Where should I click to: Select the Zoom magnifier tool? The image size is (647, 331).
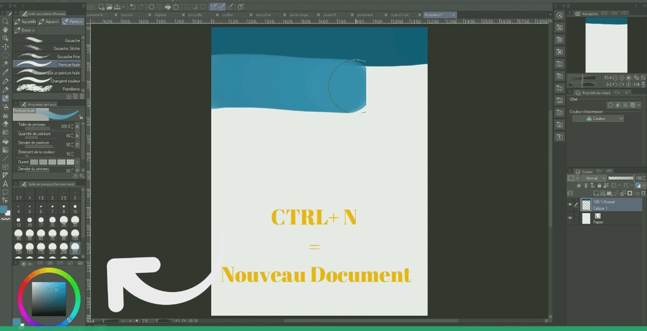5,21
